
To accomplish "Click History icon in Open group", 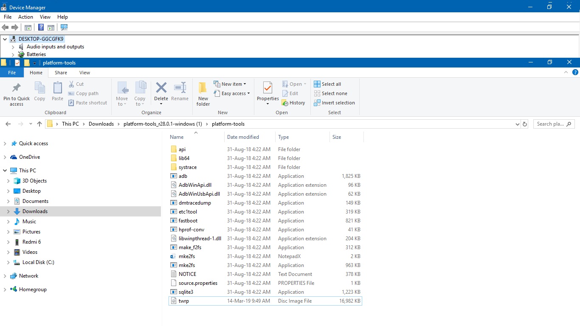I will pyautogui.click(x=293, y=103).
